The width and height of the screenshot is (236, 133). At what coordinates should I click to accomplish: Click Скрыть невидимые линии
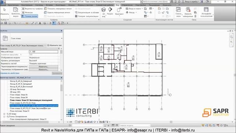point(57,13)
